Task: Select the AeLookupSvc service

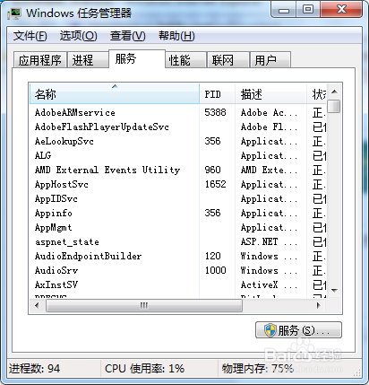Action: 177,141
